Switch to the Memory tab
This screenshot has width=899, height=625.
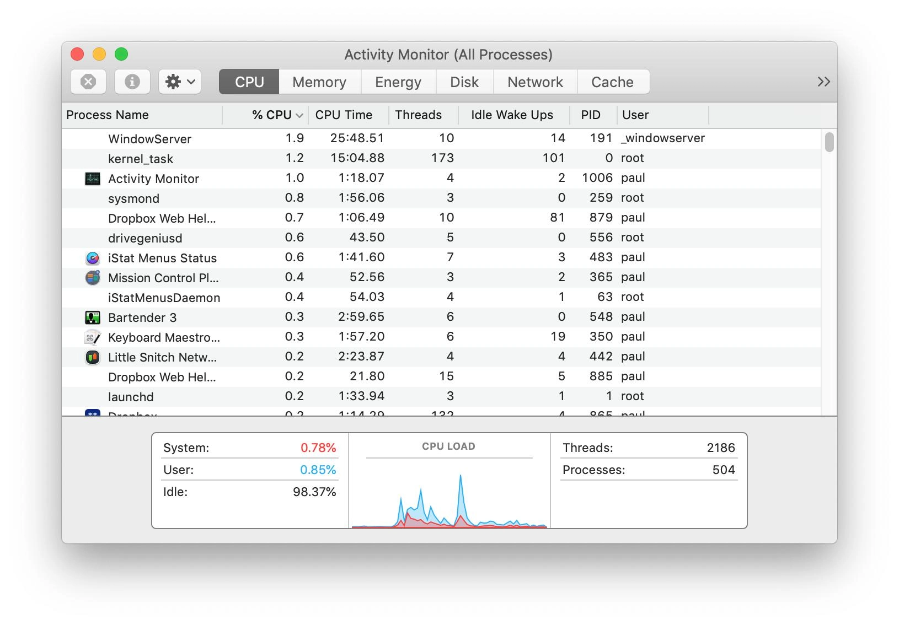click(x=320, y=82)
